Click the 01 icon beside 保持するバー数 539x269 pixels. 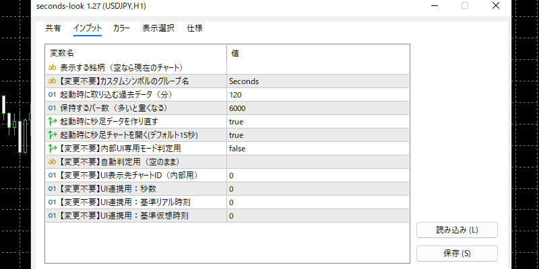coord(52,108)
